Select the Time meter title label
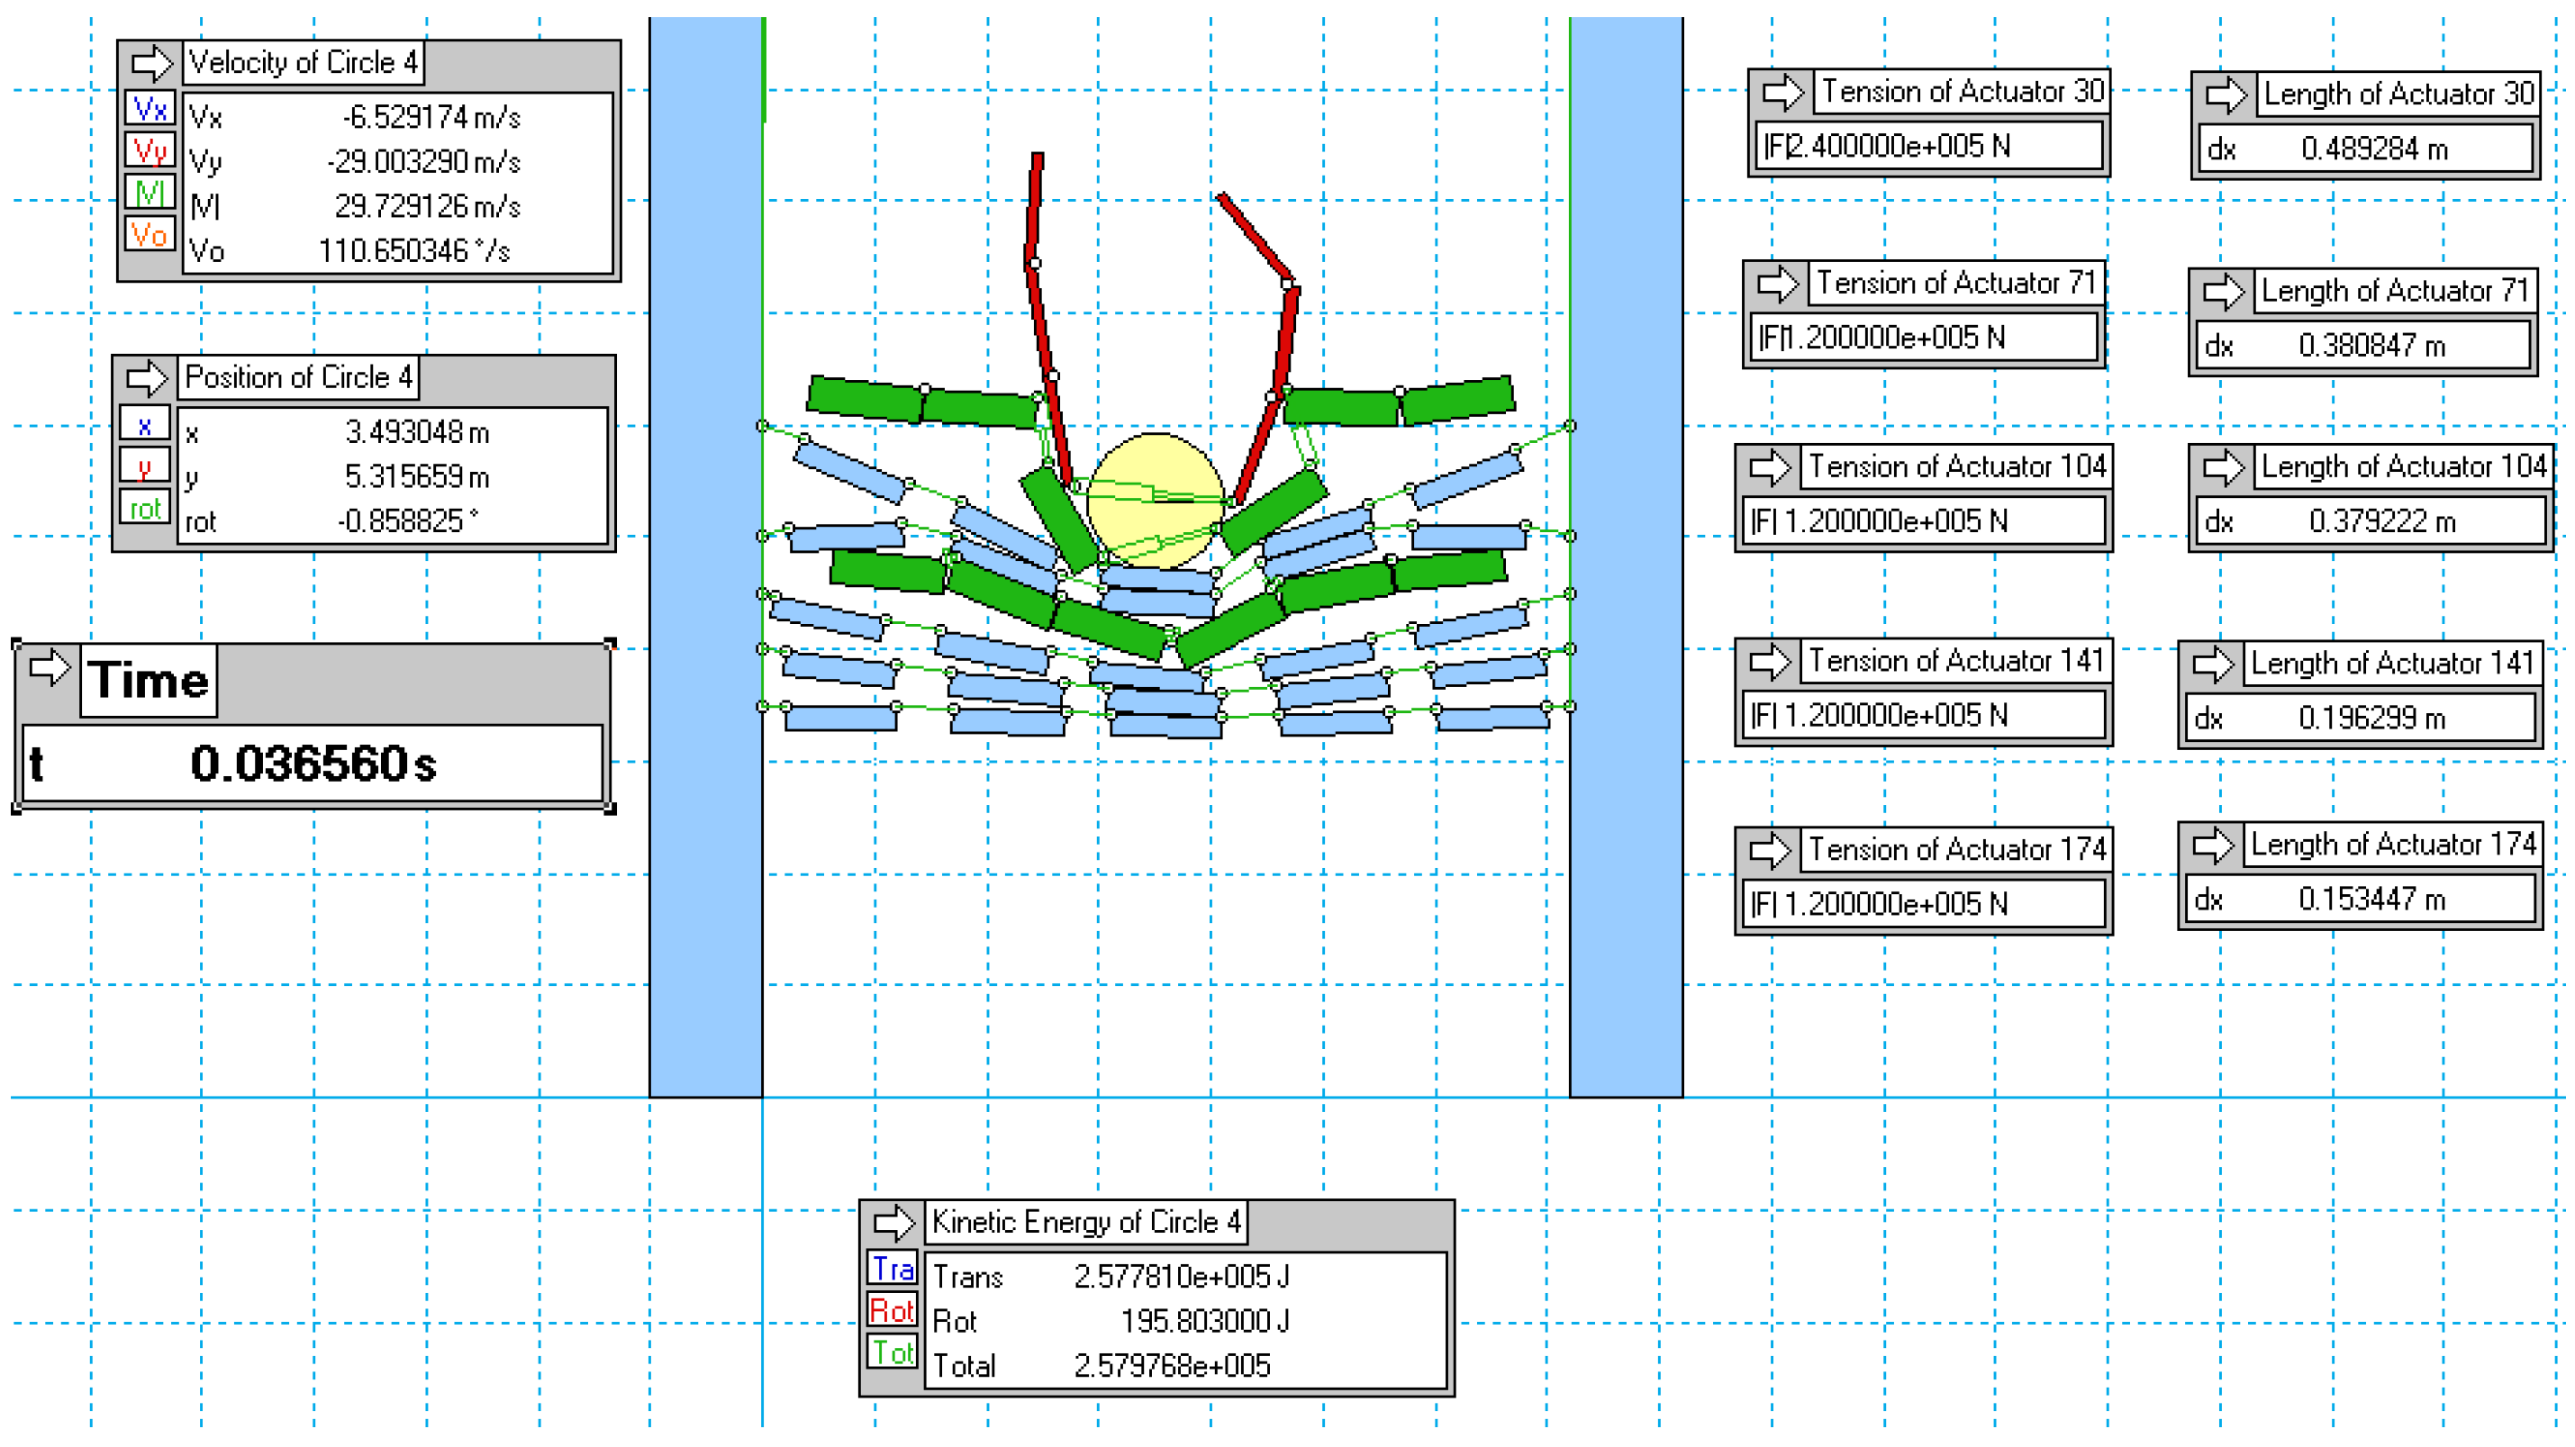 click(148, 681)
